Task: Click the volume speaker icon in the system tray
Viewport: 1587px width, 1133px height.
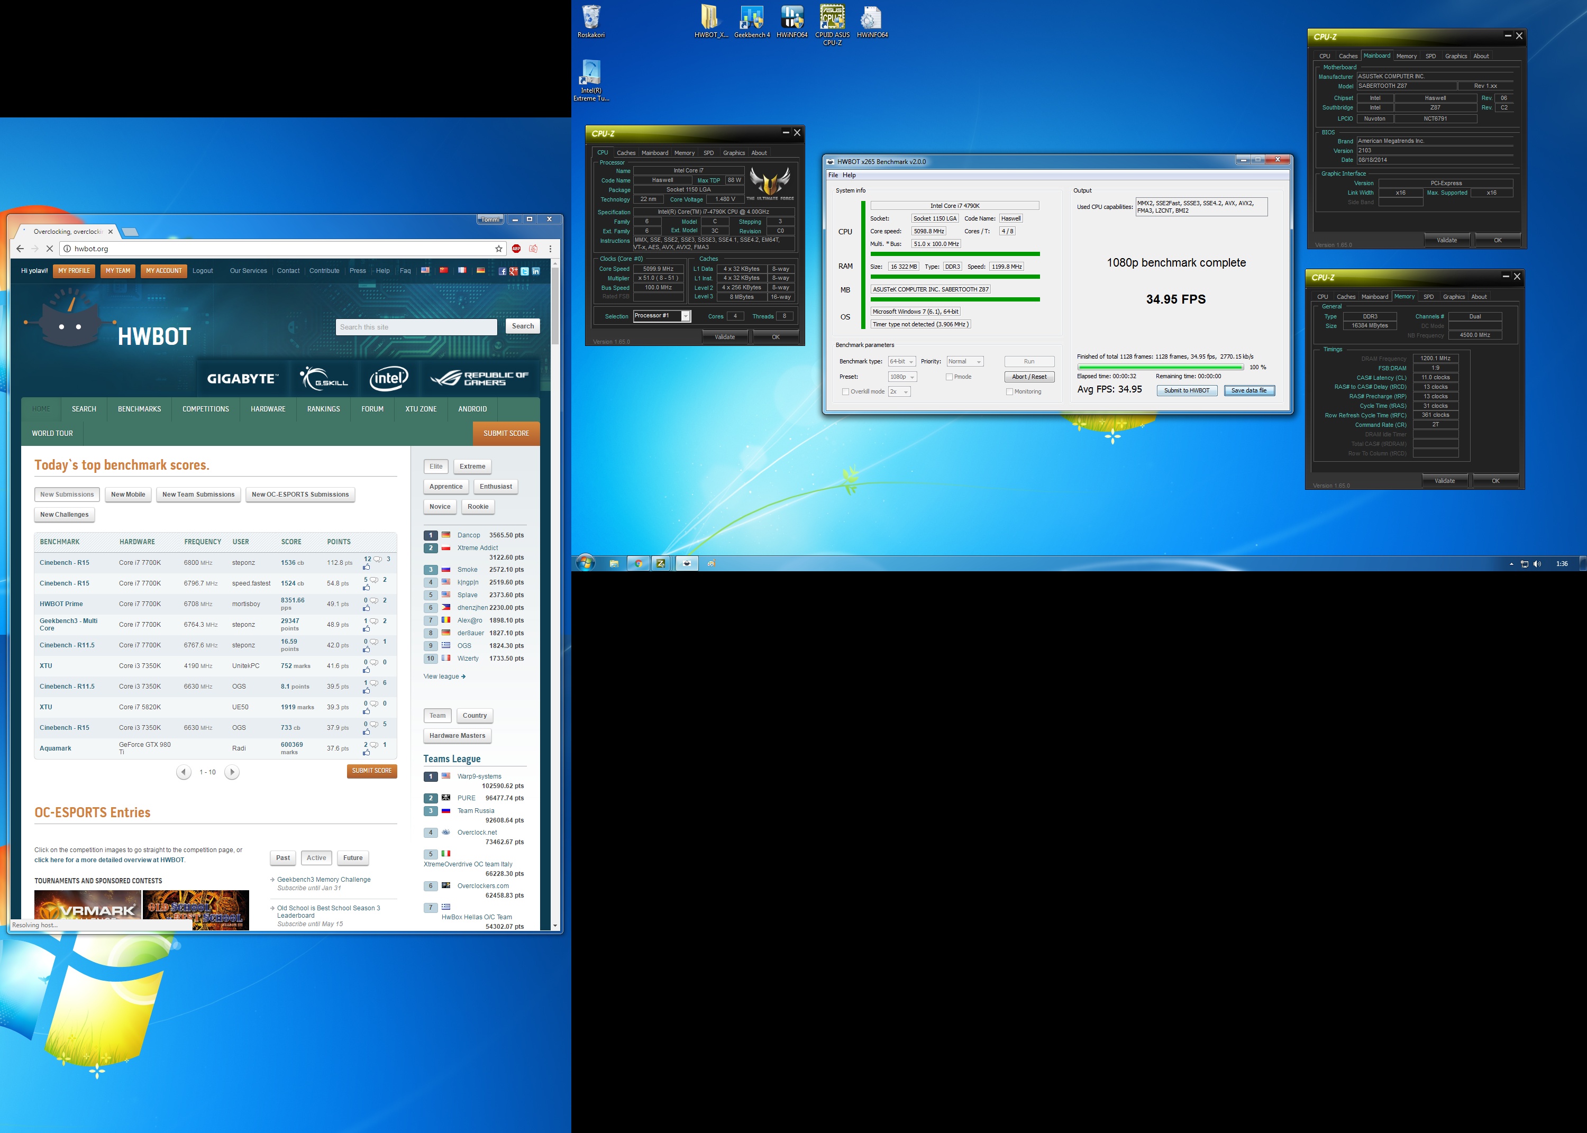Action: [1537, 564]
